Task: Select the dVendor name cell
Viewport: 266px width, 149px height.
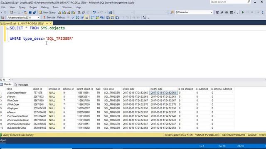Action: pyautogui.click(x=19, y=96)
